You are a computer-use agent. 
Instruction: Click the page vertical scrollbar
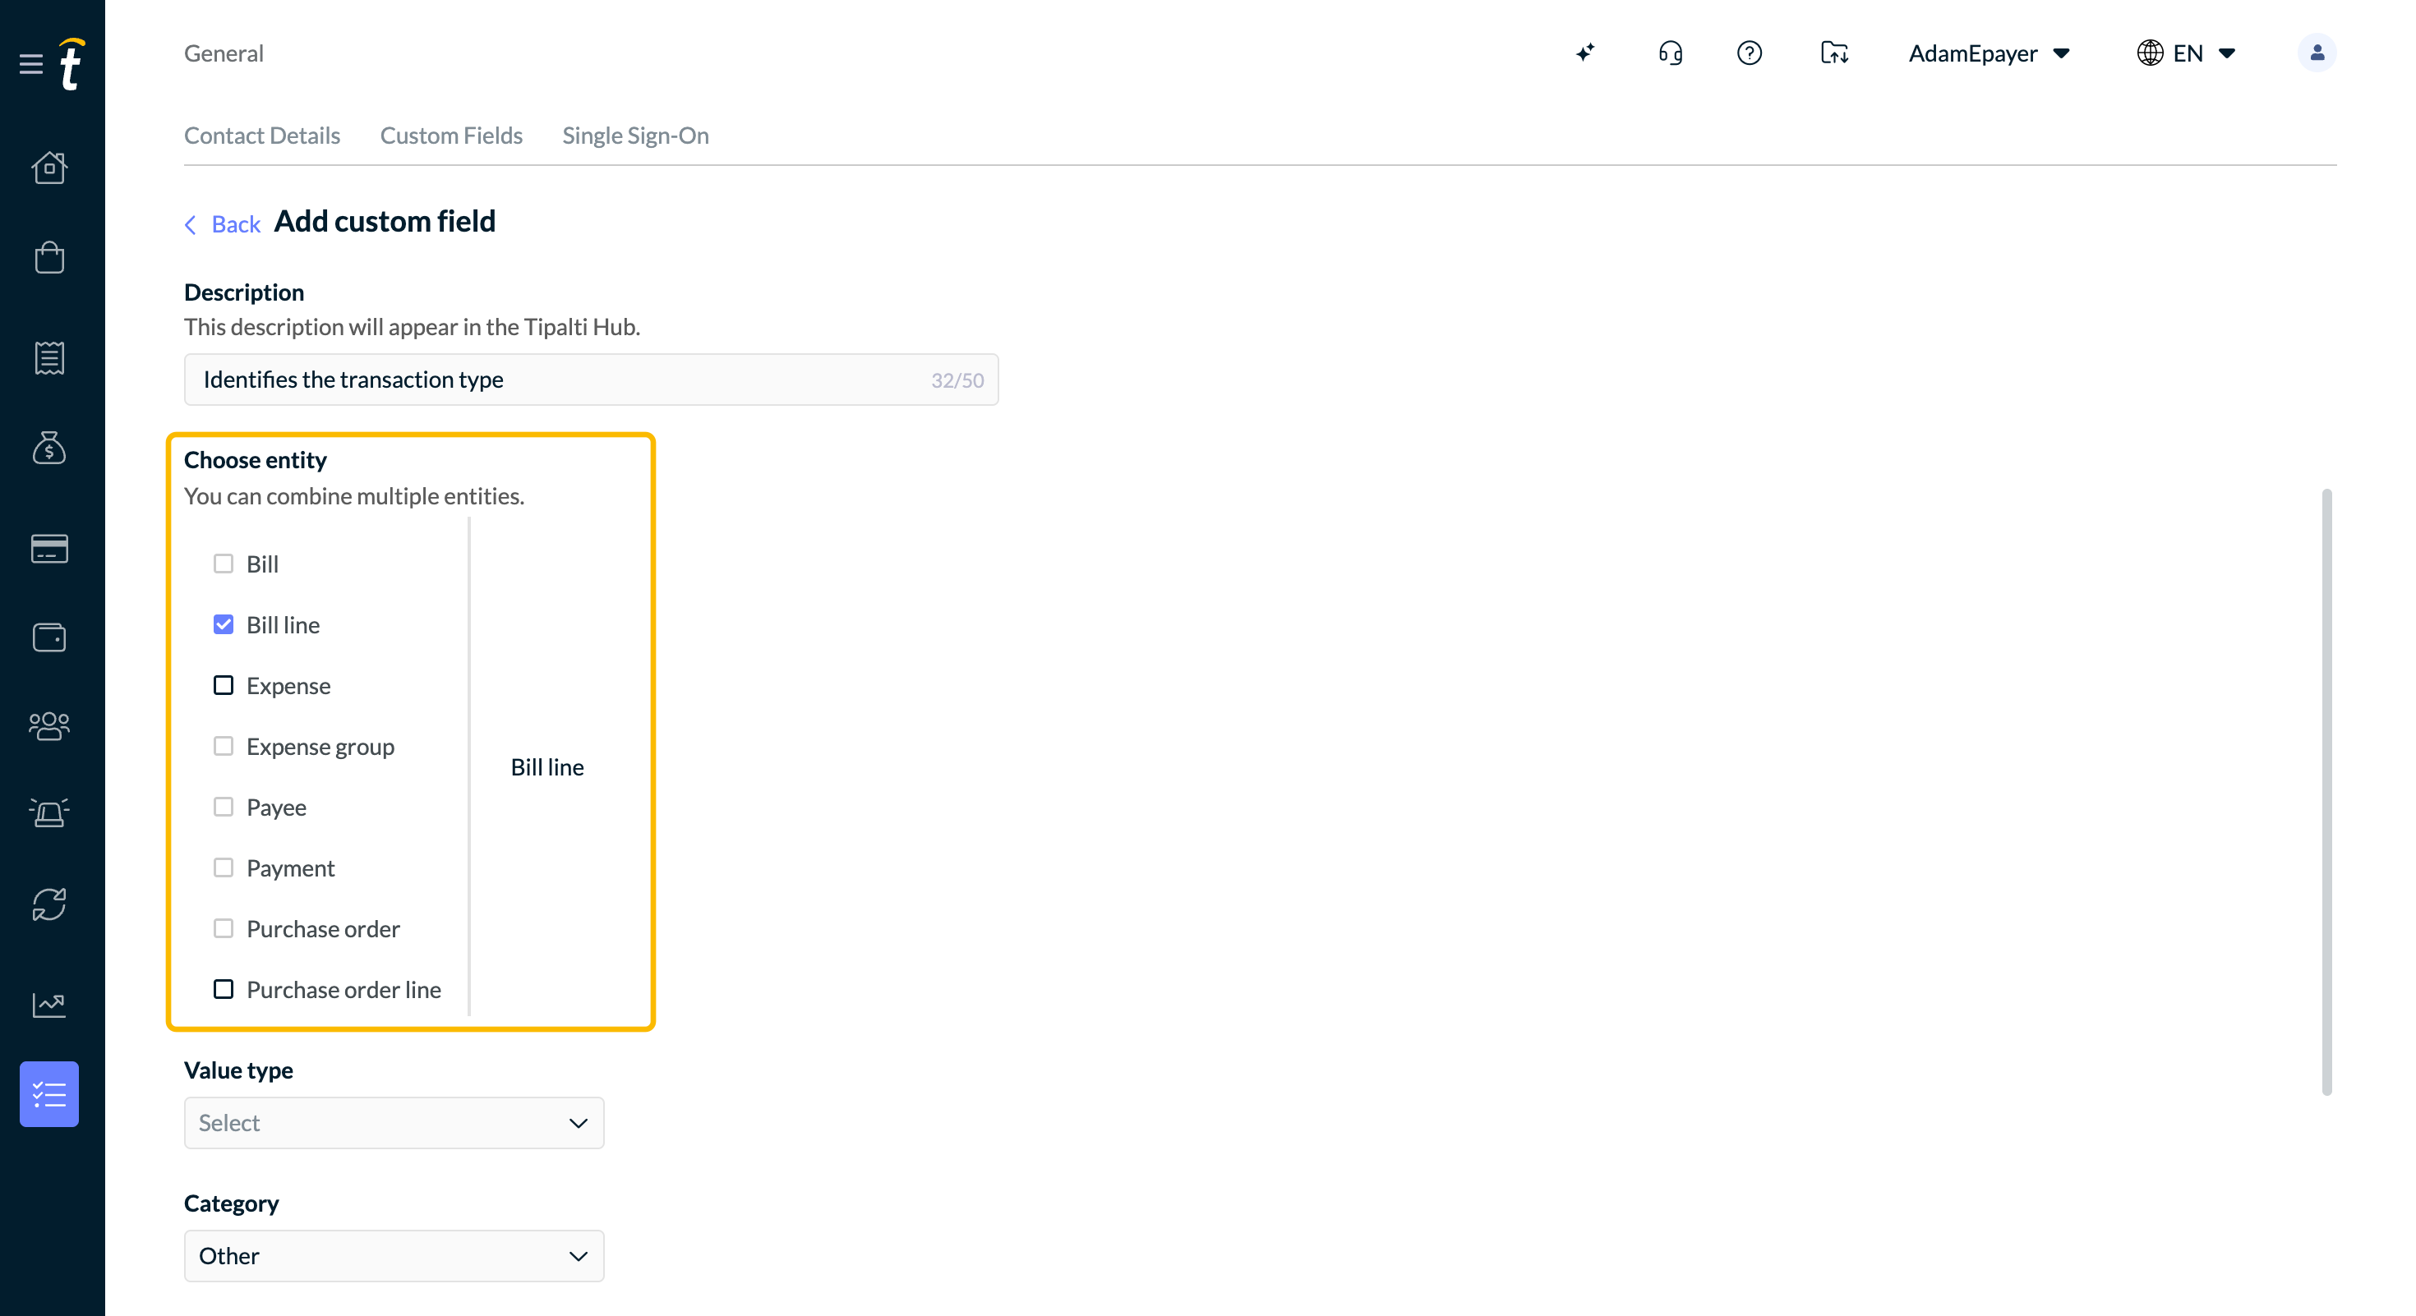pyautogui.click(x=2326, y=792)
